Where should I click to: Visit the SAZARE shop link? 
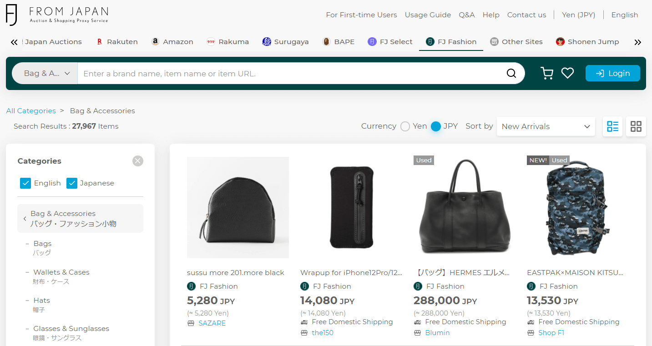point(212,323)
